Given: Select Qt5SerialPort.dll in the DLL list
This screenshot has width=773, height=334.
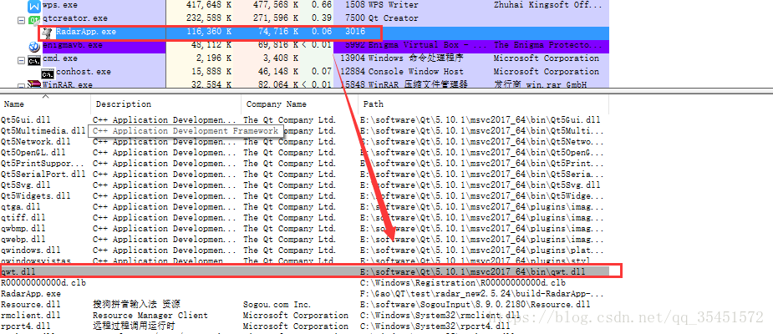Looking at the screenshot, I should point(43,174).
